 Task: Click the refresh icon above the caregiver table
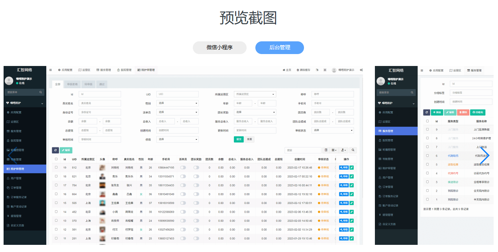pos(56,150)
